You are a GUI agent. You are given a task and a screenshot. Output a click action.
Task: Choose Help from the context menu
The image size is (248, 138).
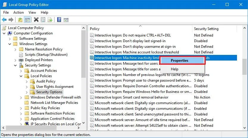[183, 69]
